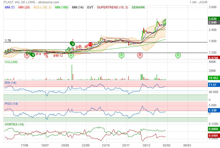This screenshot has width=220, height=148.
Task: Click the green DeMark 9 badge above 1.78 line
Action: pos(73,44)
